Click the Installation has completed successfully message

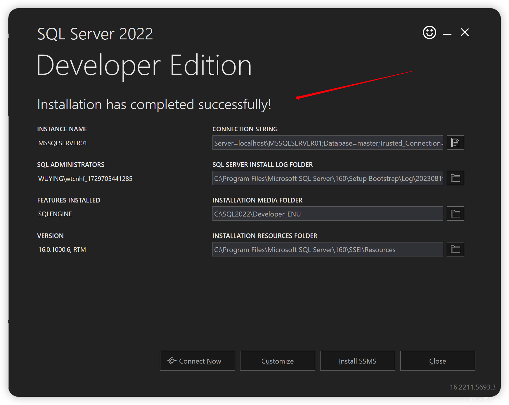pos(154,104)
